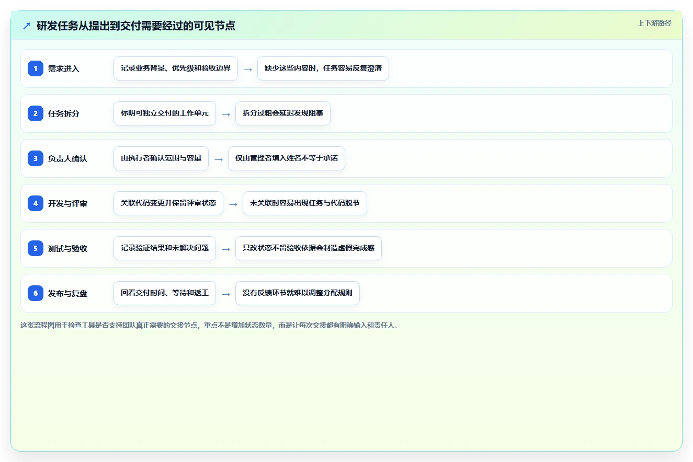693x462 pixels.
Task: Click the 回看交付时间、等待和返工 box
Action: pyautogui.click(x=165, y=293)
